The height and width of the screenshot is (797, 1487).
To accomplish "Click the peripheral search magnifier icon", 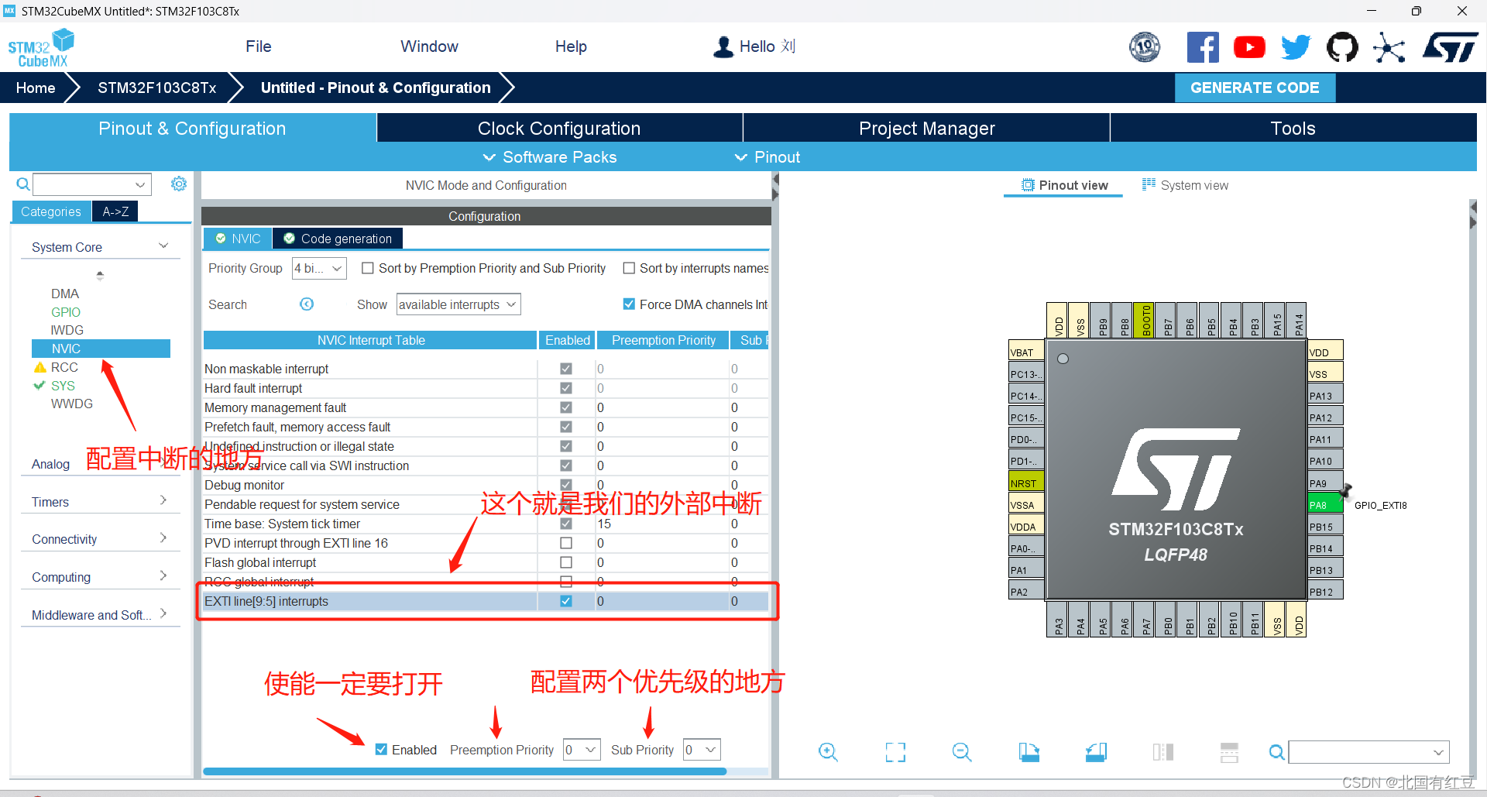I will click(23, 184).
